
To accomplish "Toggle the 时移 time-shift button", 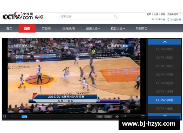I will click(100, 117).
